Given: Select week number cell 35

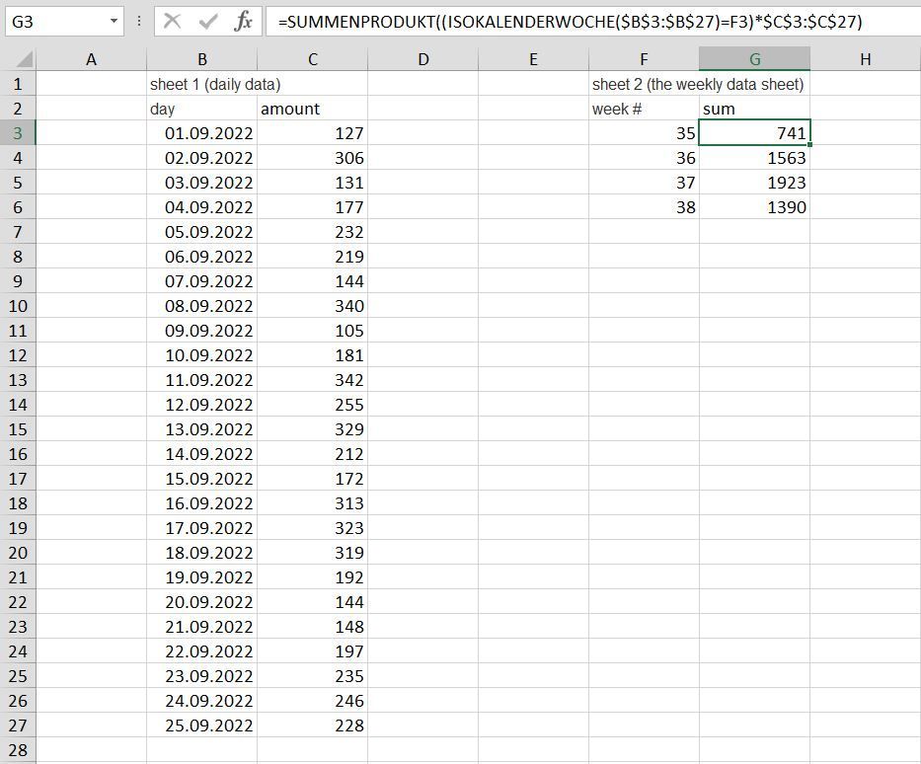Looking at the screenshot, I should (644, 133).
